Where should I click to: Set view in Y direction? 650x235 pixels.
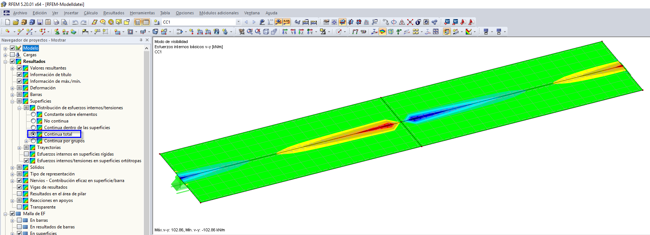point(293,32)
